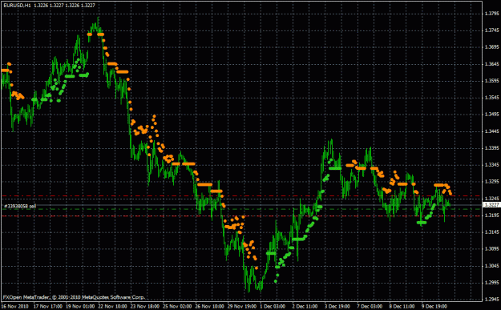Click the '3 Dec 19:00' time axis label

pos(337,306)
